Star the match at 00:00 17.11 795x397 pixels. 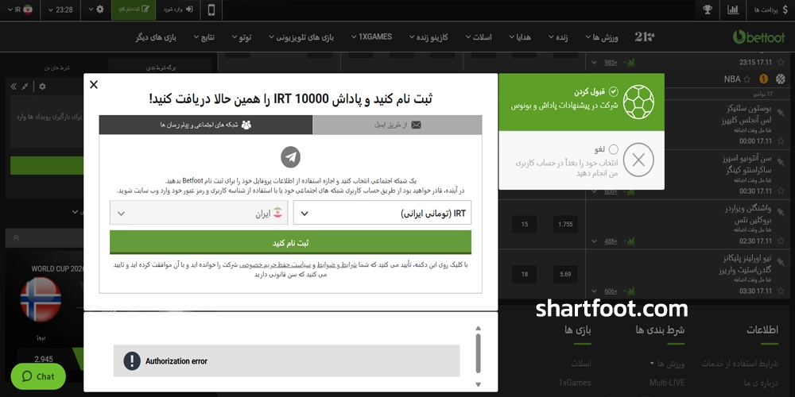point(781,141)
